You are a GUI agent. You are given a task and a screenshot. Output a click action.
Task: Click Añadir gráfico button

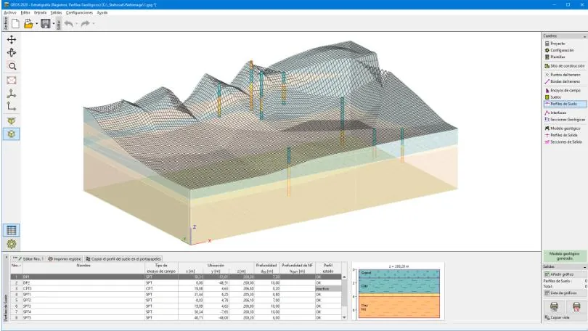coord(564,274)
